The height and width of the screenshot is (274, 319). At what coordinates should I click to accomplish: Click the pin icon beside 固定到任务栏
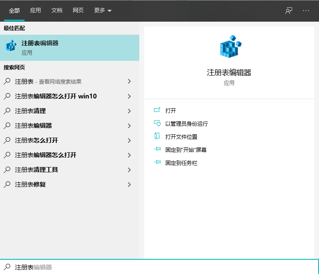tap(157, 162)
